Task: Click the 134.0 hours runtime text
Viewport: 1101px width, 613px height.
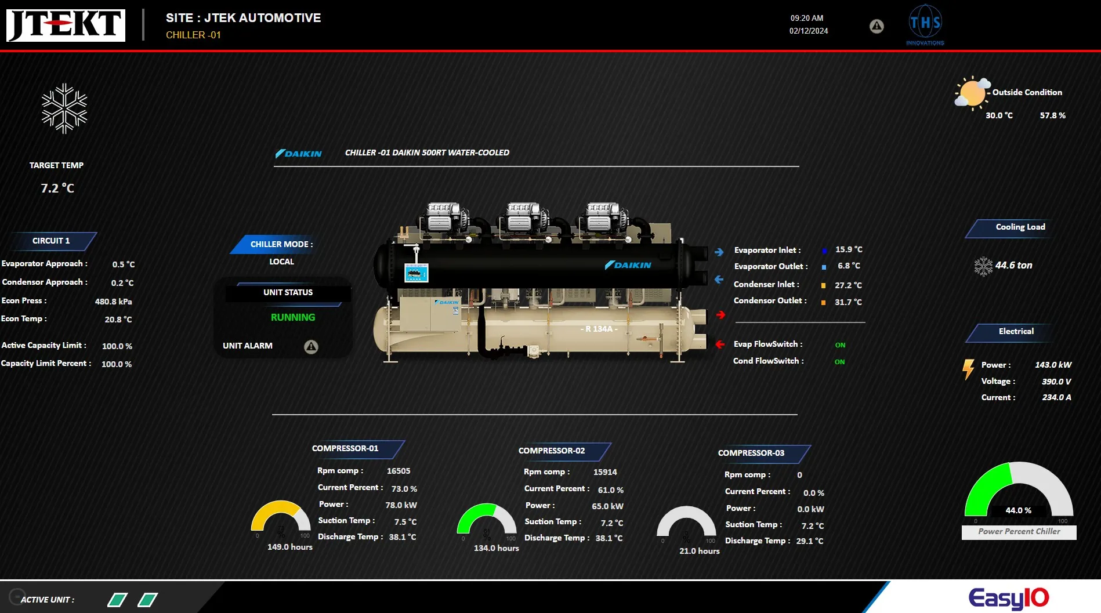Action: pyautogui.click(x=496, y=549)
